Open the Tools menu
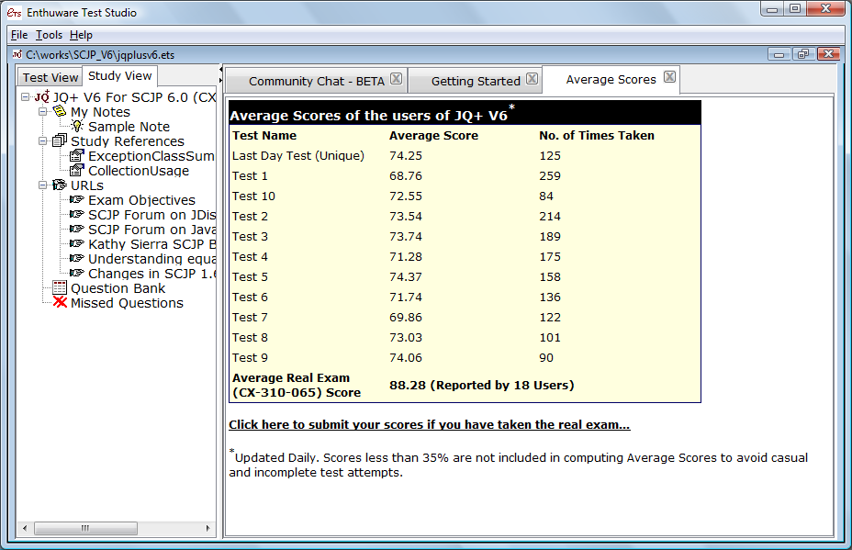The width and height of the screenshot is (852, 550). 49,35
